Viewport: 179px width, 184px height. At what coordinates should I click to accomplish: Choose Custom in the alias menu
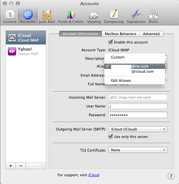134,57
